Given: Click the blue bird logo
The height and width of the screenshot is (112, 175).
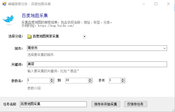Looking at the screenshot, I should (8, 20).
